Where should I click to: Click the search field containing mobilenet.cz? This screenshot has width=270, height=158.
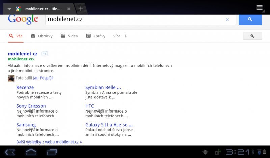tap(135, 20)
